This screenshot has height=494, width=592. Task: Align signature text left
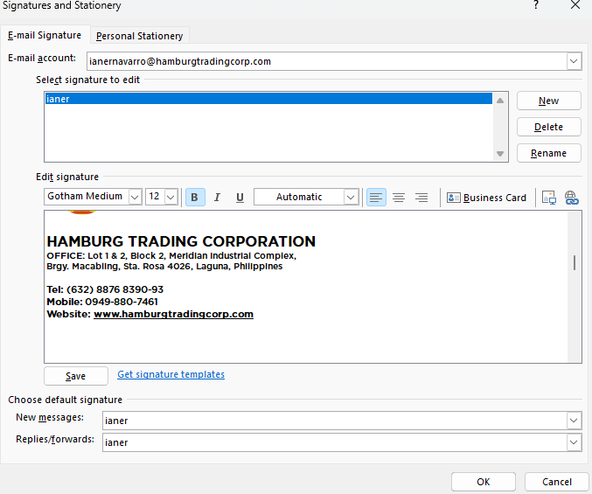[376, 197]
